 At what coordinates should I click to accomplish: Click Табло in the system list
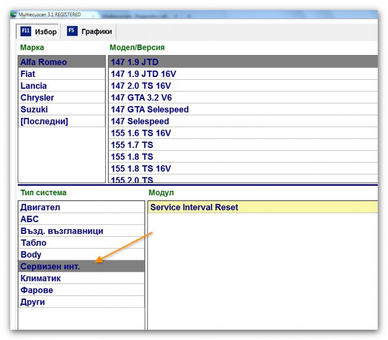point(33,243)
